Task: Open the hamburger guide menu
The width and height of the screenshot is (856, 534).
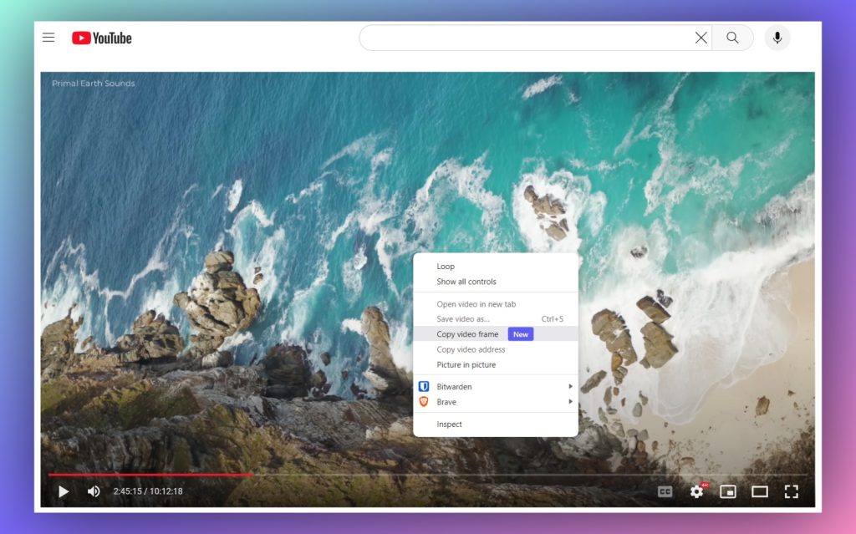Action: click(x=48, y=38)
